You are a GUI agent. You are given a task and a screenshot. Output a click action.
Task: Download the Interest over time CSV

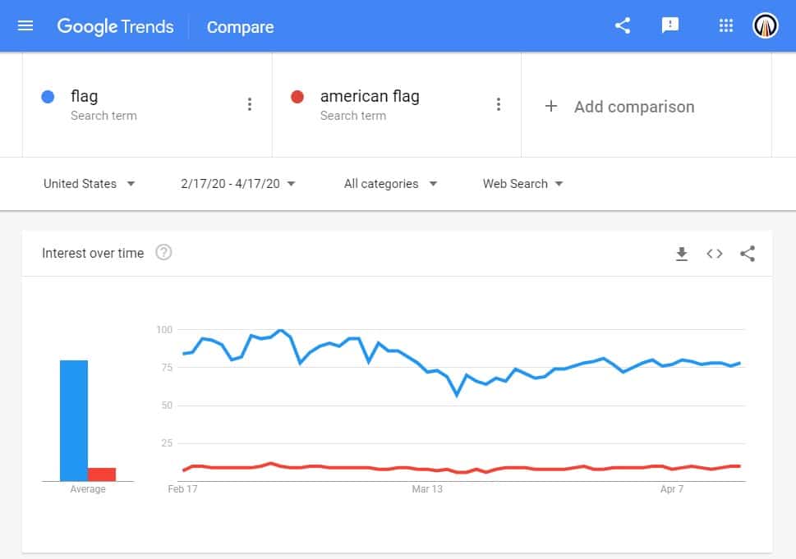pyautogui.click(x=681, y=254)
